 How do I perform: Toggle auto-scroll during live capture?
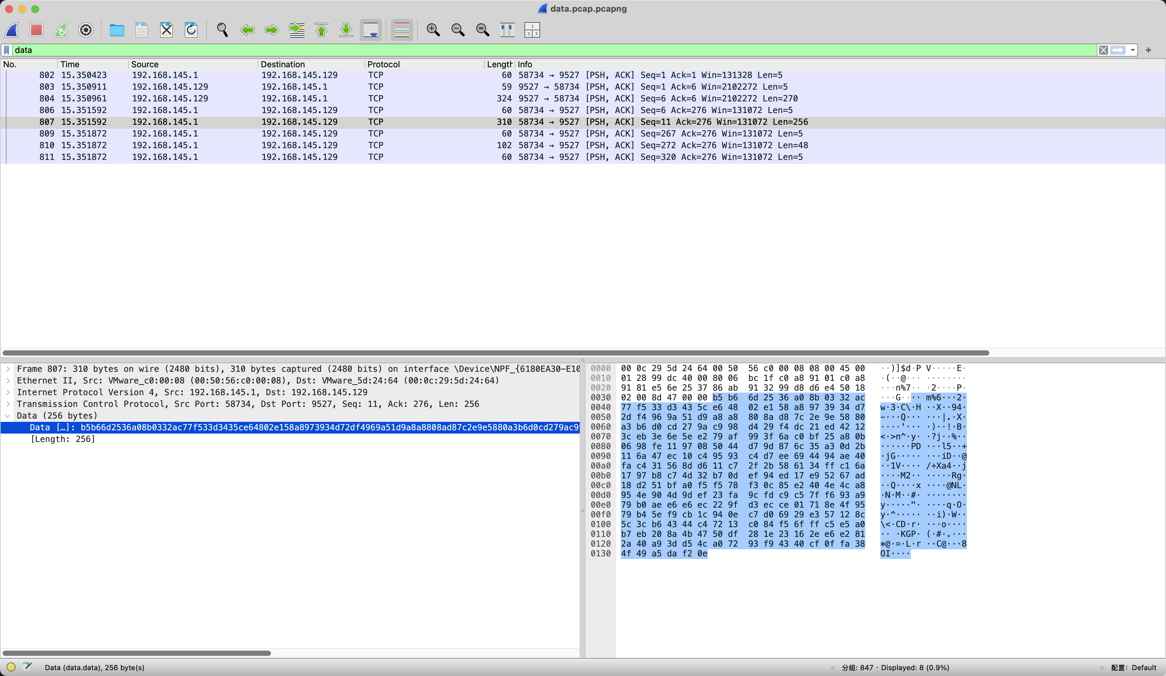click(371, 30)
